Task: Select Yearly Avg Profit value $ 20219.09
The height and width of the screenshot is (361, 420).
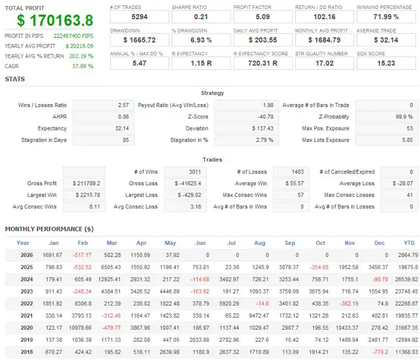Action: (80, 46)
